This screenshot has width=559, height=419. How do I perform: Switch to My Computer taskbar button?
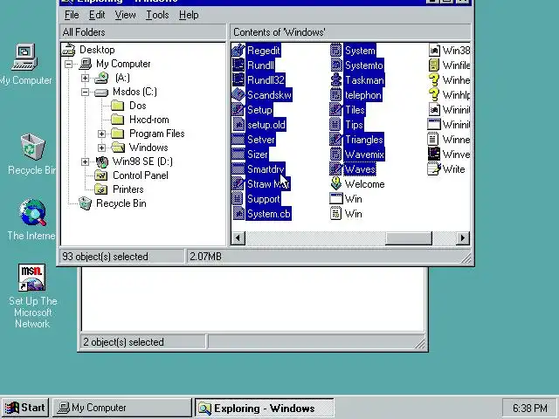[122, 408]
